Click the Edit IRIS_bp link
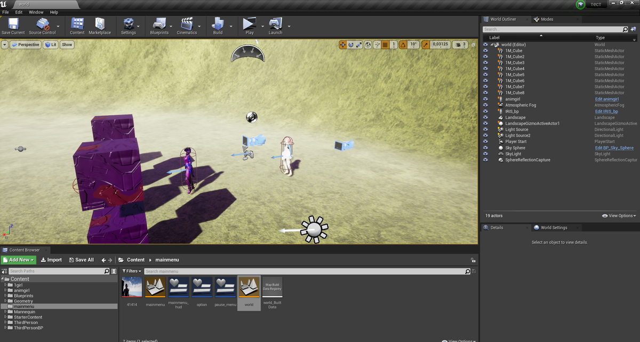The image size is (640, 342). coord(607,111)
